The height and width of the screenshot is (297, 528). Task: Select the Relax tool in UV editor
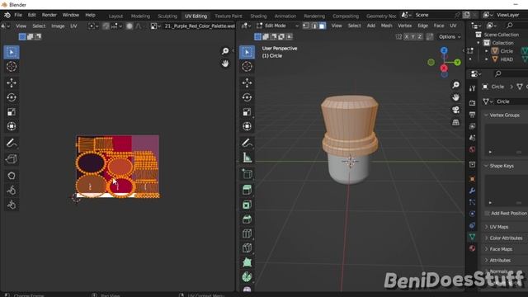[12, 190]
